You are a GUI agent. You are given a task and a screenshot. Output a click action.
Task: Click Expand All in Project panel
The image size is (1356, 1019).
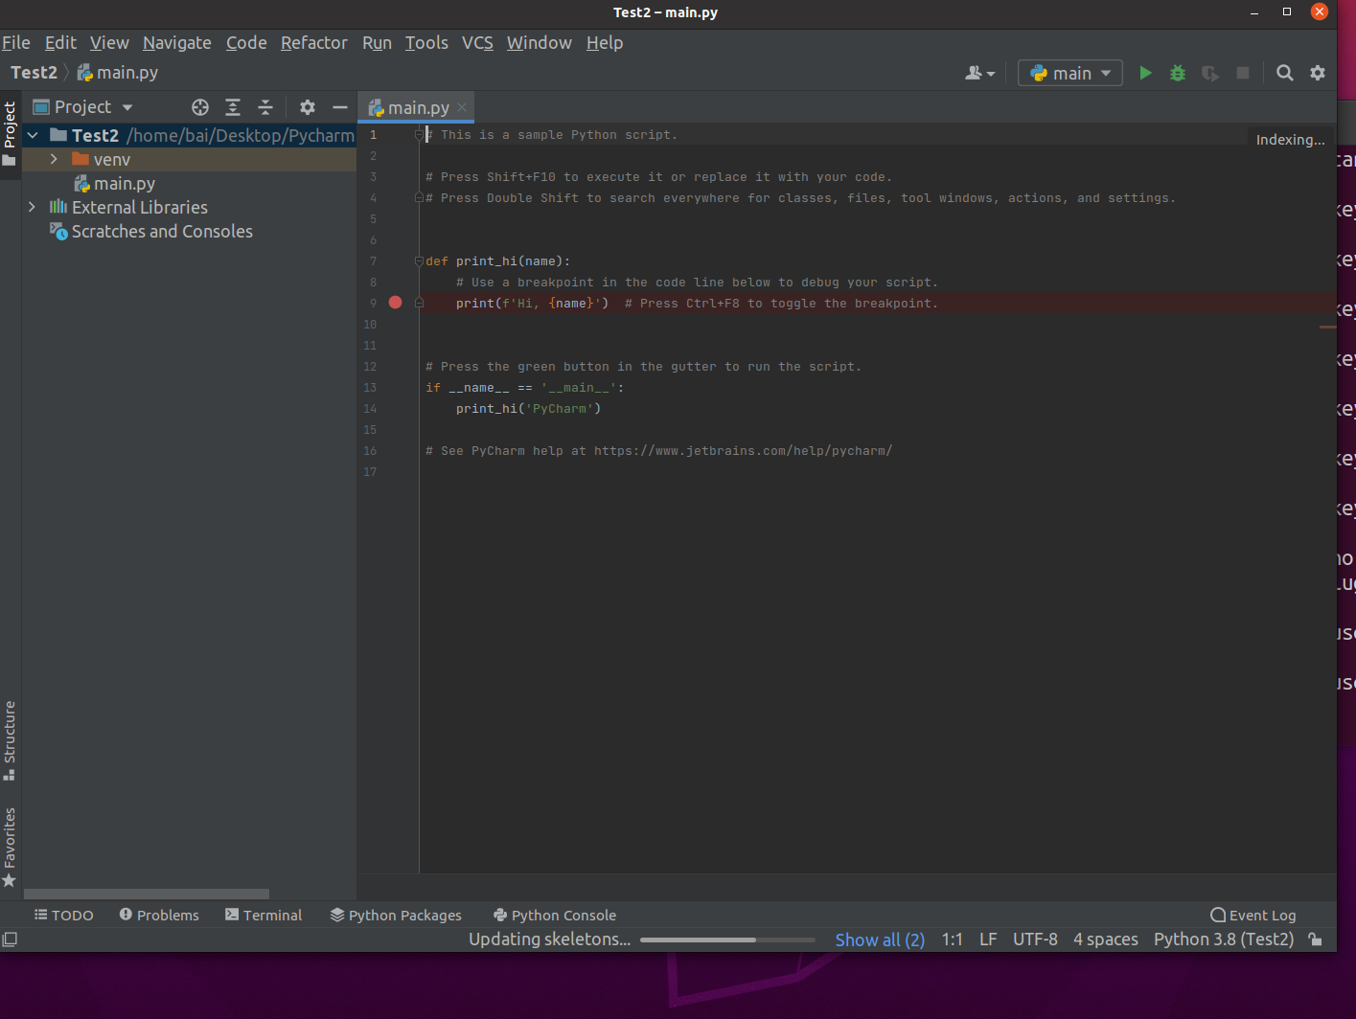[233, 107]
